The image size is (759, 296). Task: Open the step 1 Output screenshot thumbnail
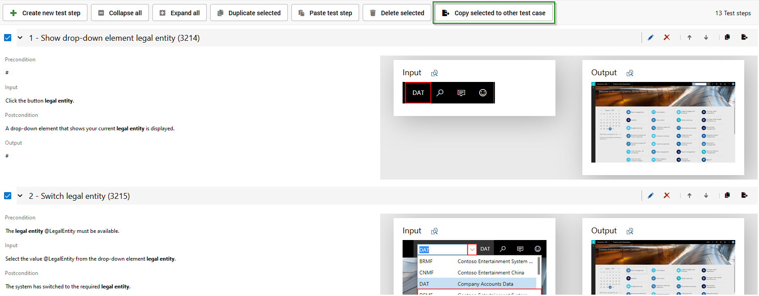[x=663, y=122]
